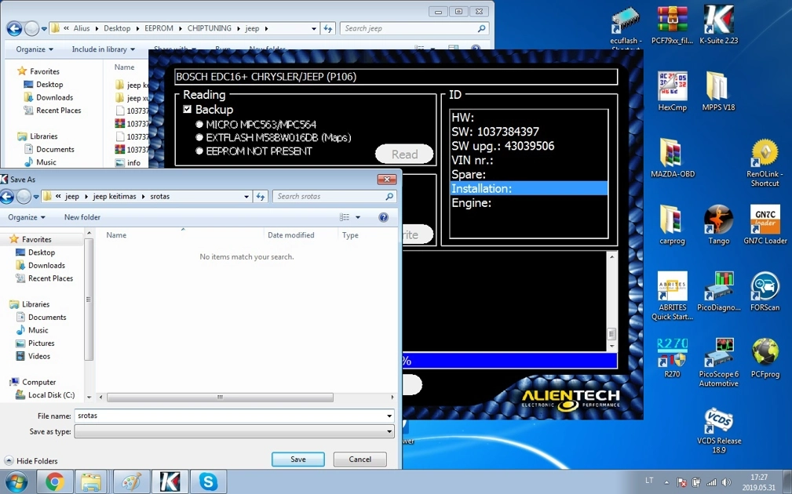Open view options dropdown arrow in Save As
792x494 pixels.
358,217
